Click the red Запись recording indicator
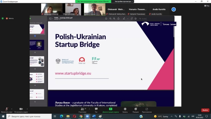 click(x=10, y=19)
